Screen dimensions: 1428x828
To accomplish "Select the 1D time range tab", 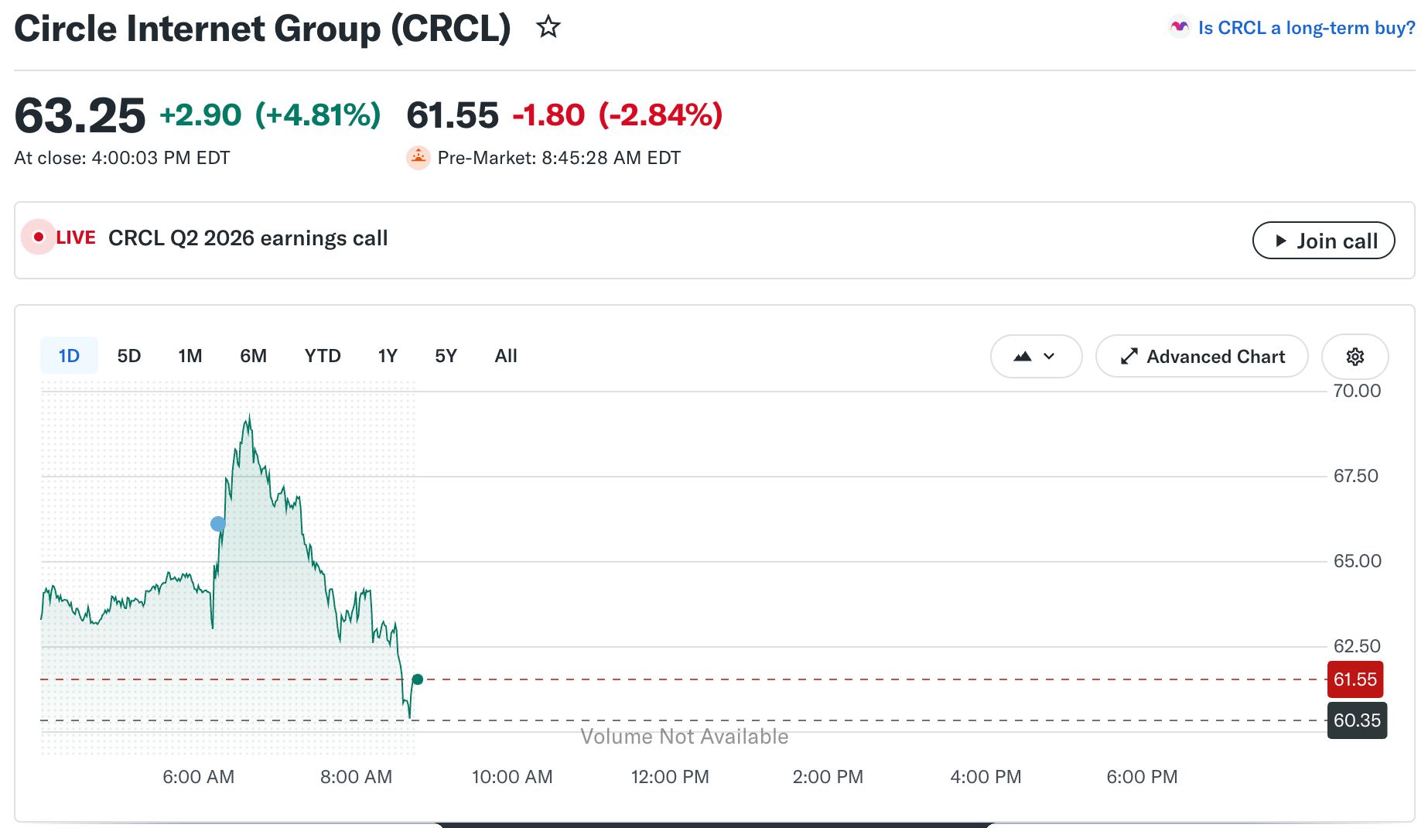I will click(x=69, y=356).
